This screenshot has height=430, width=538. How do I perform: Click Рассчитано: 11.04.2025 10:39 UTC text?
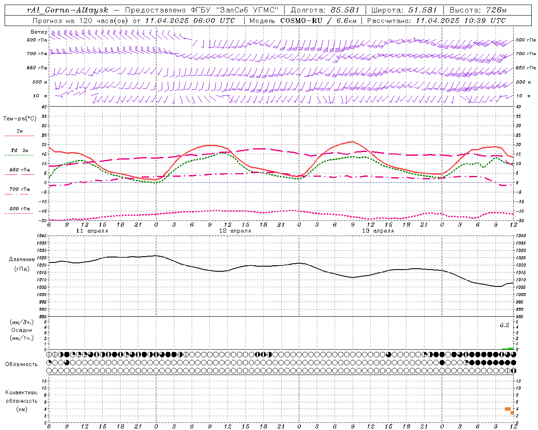(436, 21)
